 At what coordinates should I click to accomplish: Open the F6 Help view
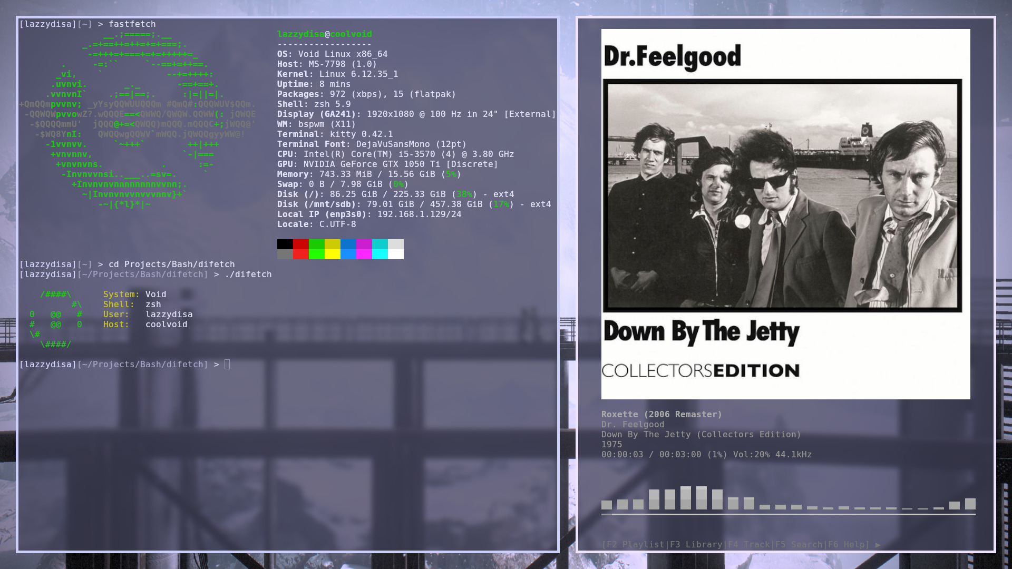coord(847,545)
